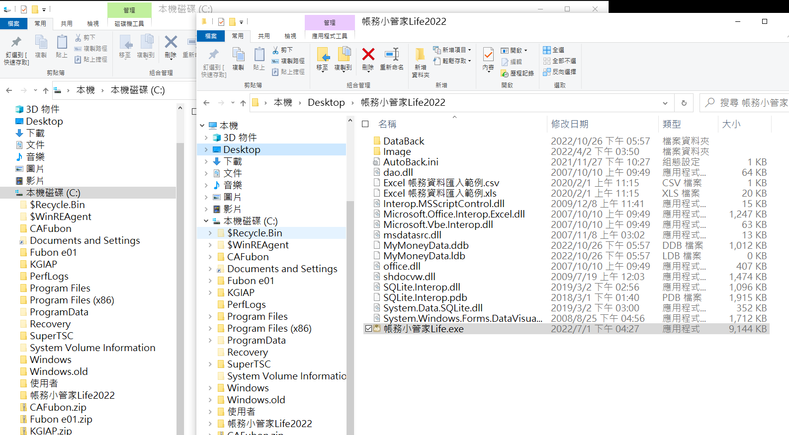Image resolution: width=789 pixels, height=435 pixels.
Task: Open 輕鬆存取 (Easy access) dropdown
Action: pyautogui.click(x=452, y=61)
